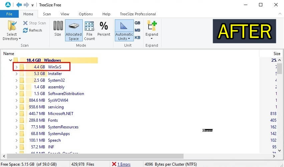Open the Help ribbon tab

coord(106,14)
